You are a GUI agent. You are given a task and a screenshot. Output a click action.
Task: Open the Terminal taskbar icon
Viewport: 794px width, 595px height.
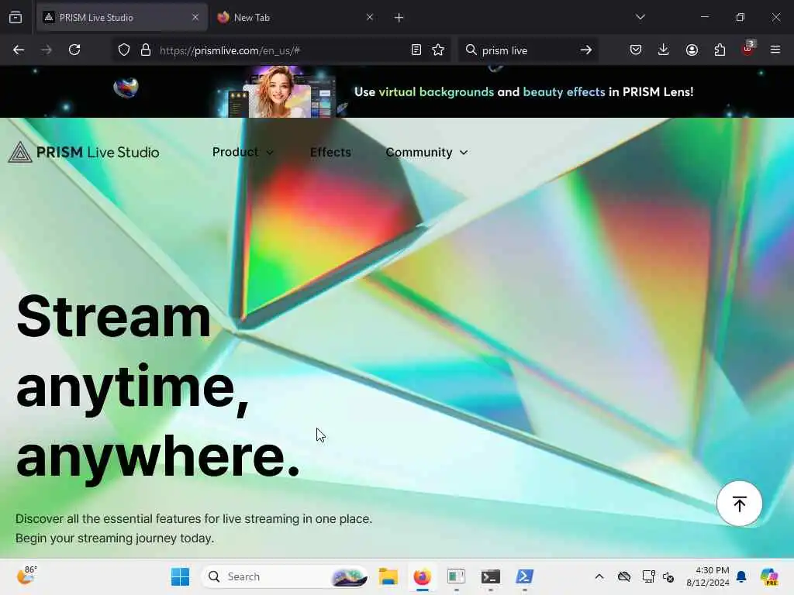[490, 576]
